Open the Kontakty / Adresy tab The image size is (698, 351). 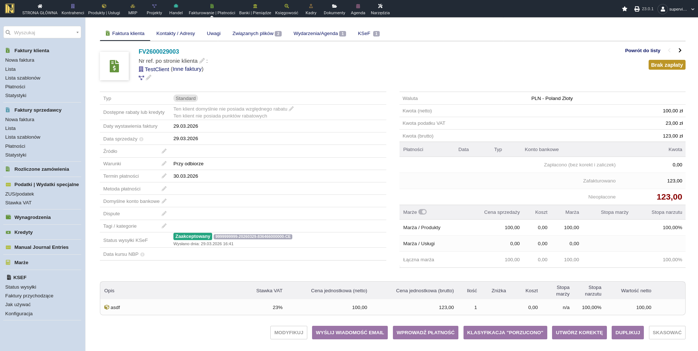[x=176, y=34]
